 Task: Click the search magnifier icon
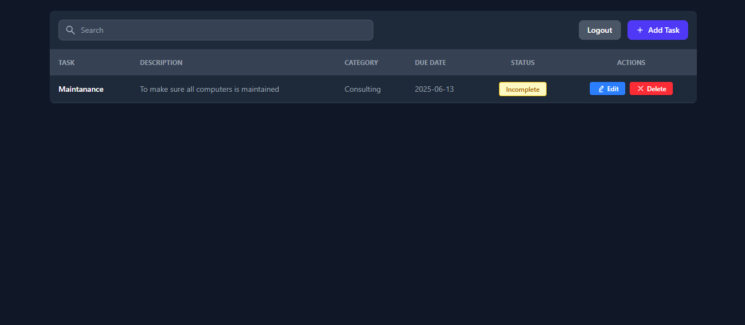click(70, 30)
